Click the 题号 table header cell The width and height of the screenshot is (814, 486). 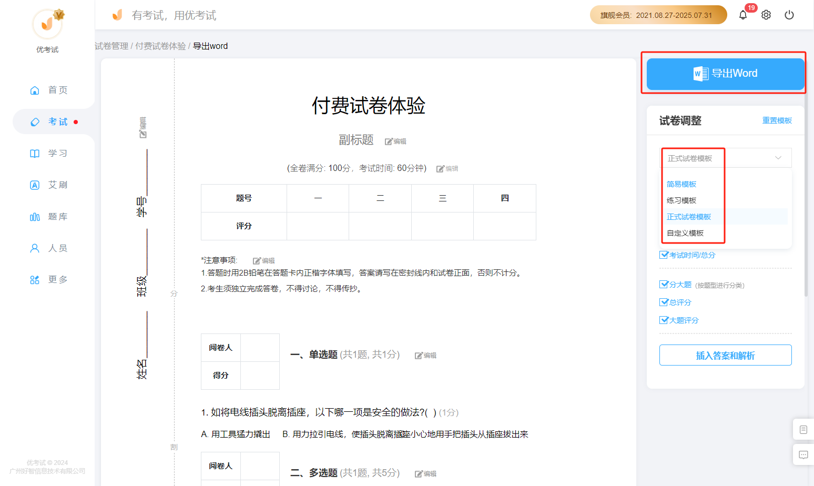click(244, 198)
